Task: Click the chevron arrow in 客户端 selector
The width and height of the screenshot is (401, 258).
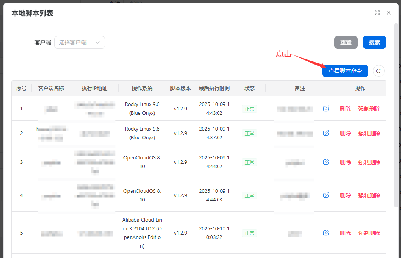Action: (x=98, y=42)
